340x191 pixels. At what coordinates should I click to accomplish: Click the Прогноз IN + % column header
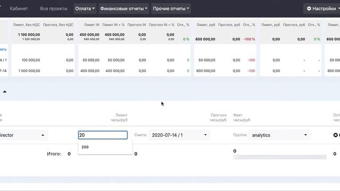161,25
